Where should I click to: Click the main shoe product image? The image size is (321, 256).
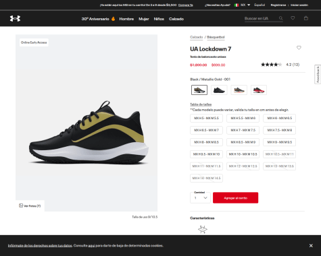87,123
